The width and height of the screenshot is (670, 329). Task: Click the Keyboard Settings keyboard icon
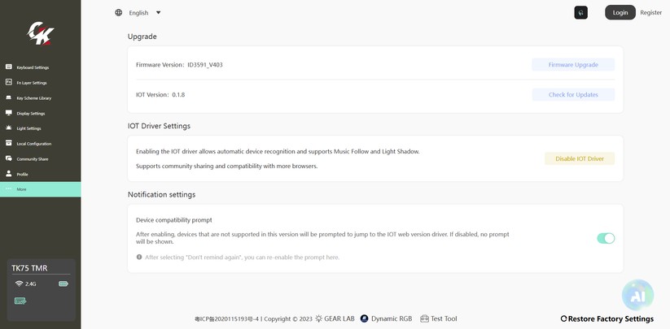8,67
